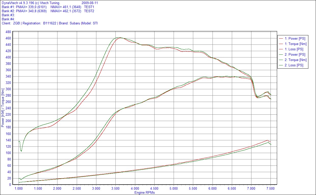This screenshot has height=195, width=316.
Task: Click the red line swatch beside '1: Power'
Action: 281,39
